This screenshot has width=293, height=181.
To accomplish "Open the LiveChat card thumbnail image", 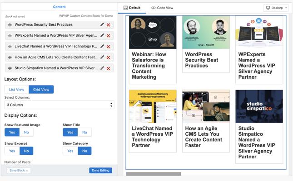I will click(153, 106).
